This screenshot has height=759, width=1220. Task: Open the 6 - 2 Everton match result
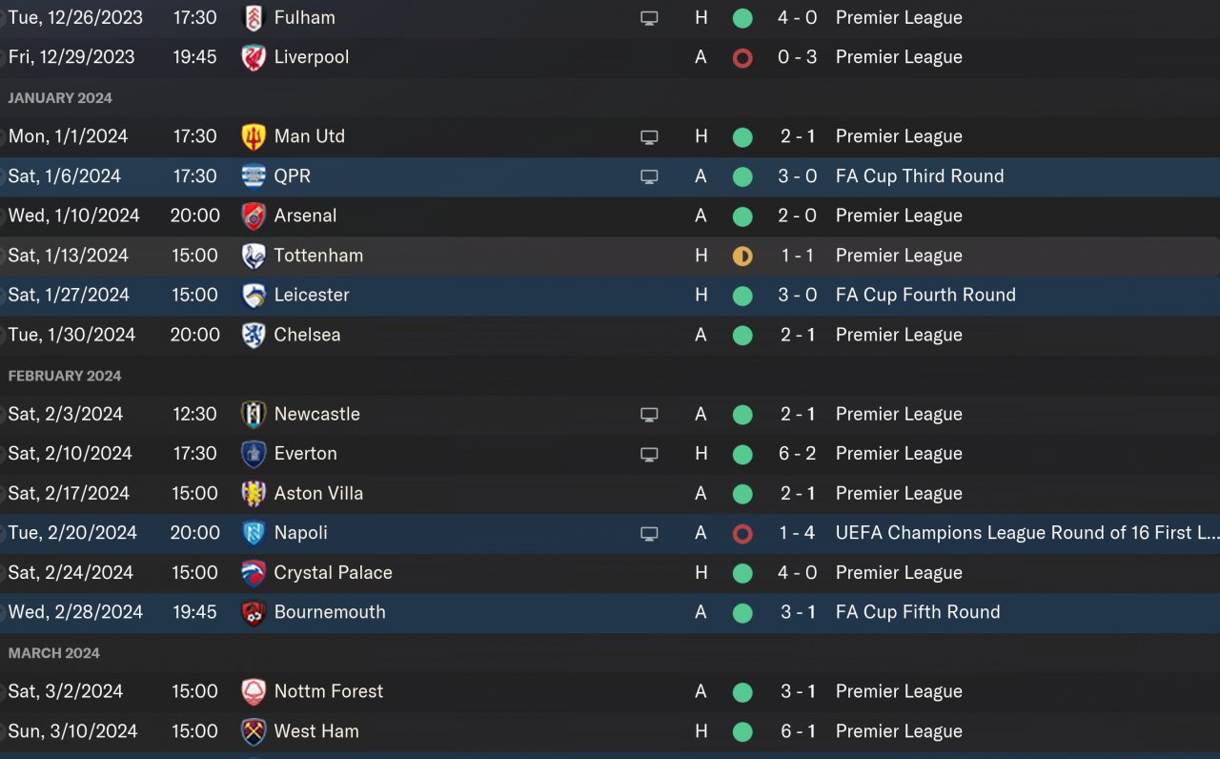[797, 454]
